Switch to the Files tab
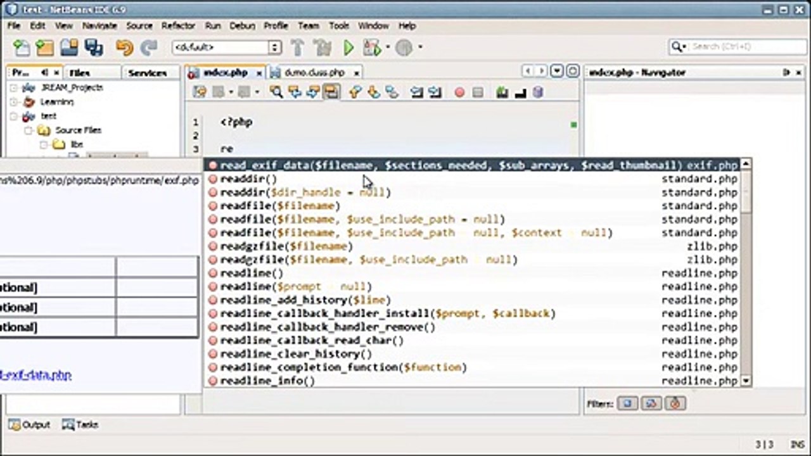The width and height of the screenshot is (811, 456). coord(80,73)
